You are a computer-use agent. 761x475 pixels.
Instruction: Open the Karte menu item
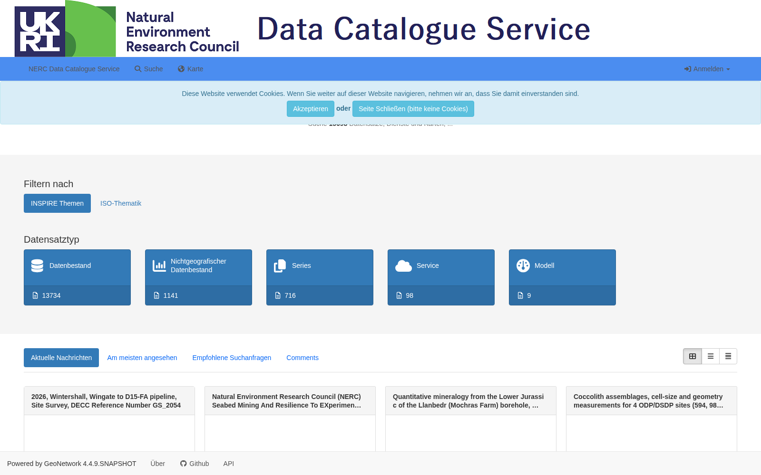click(x=191, y=69)
